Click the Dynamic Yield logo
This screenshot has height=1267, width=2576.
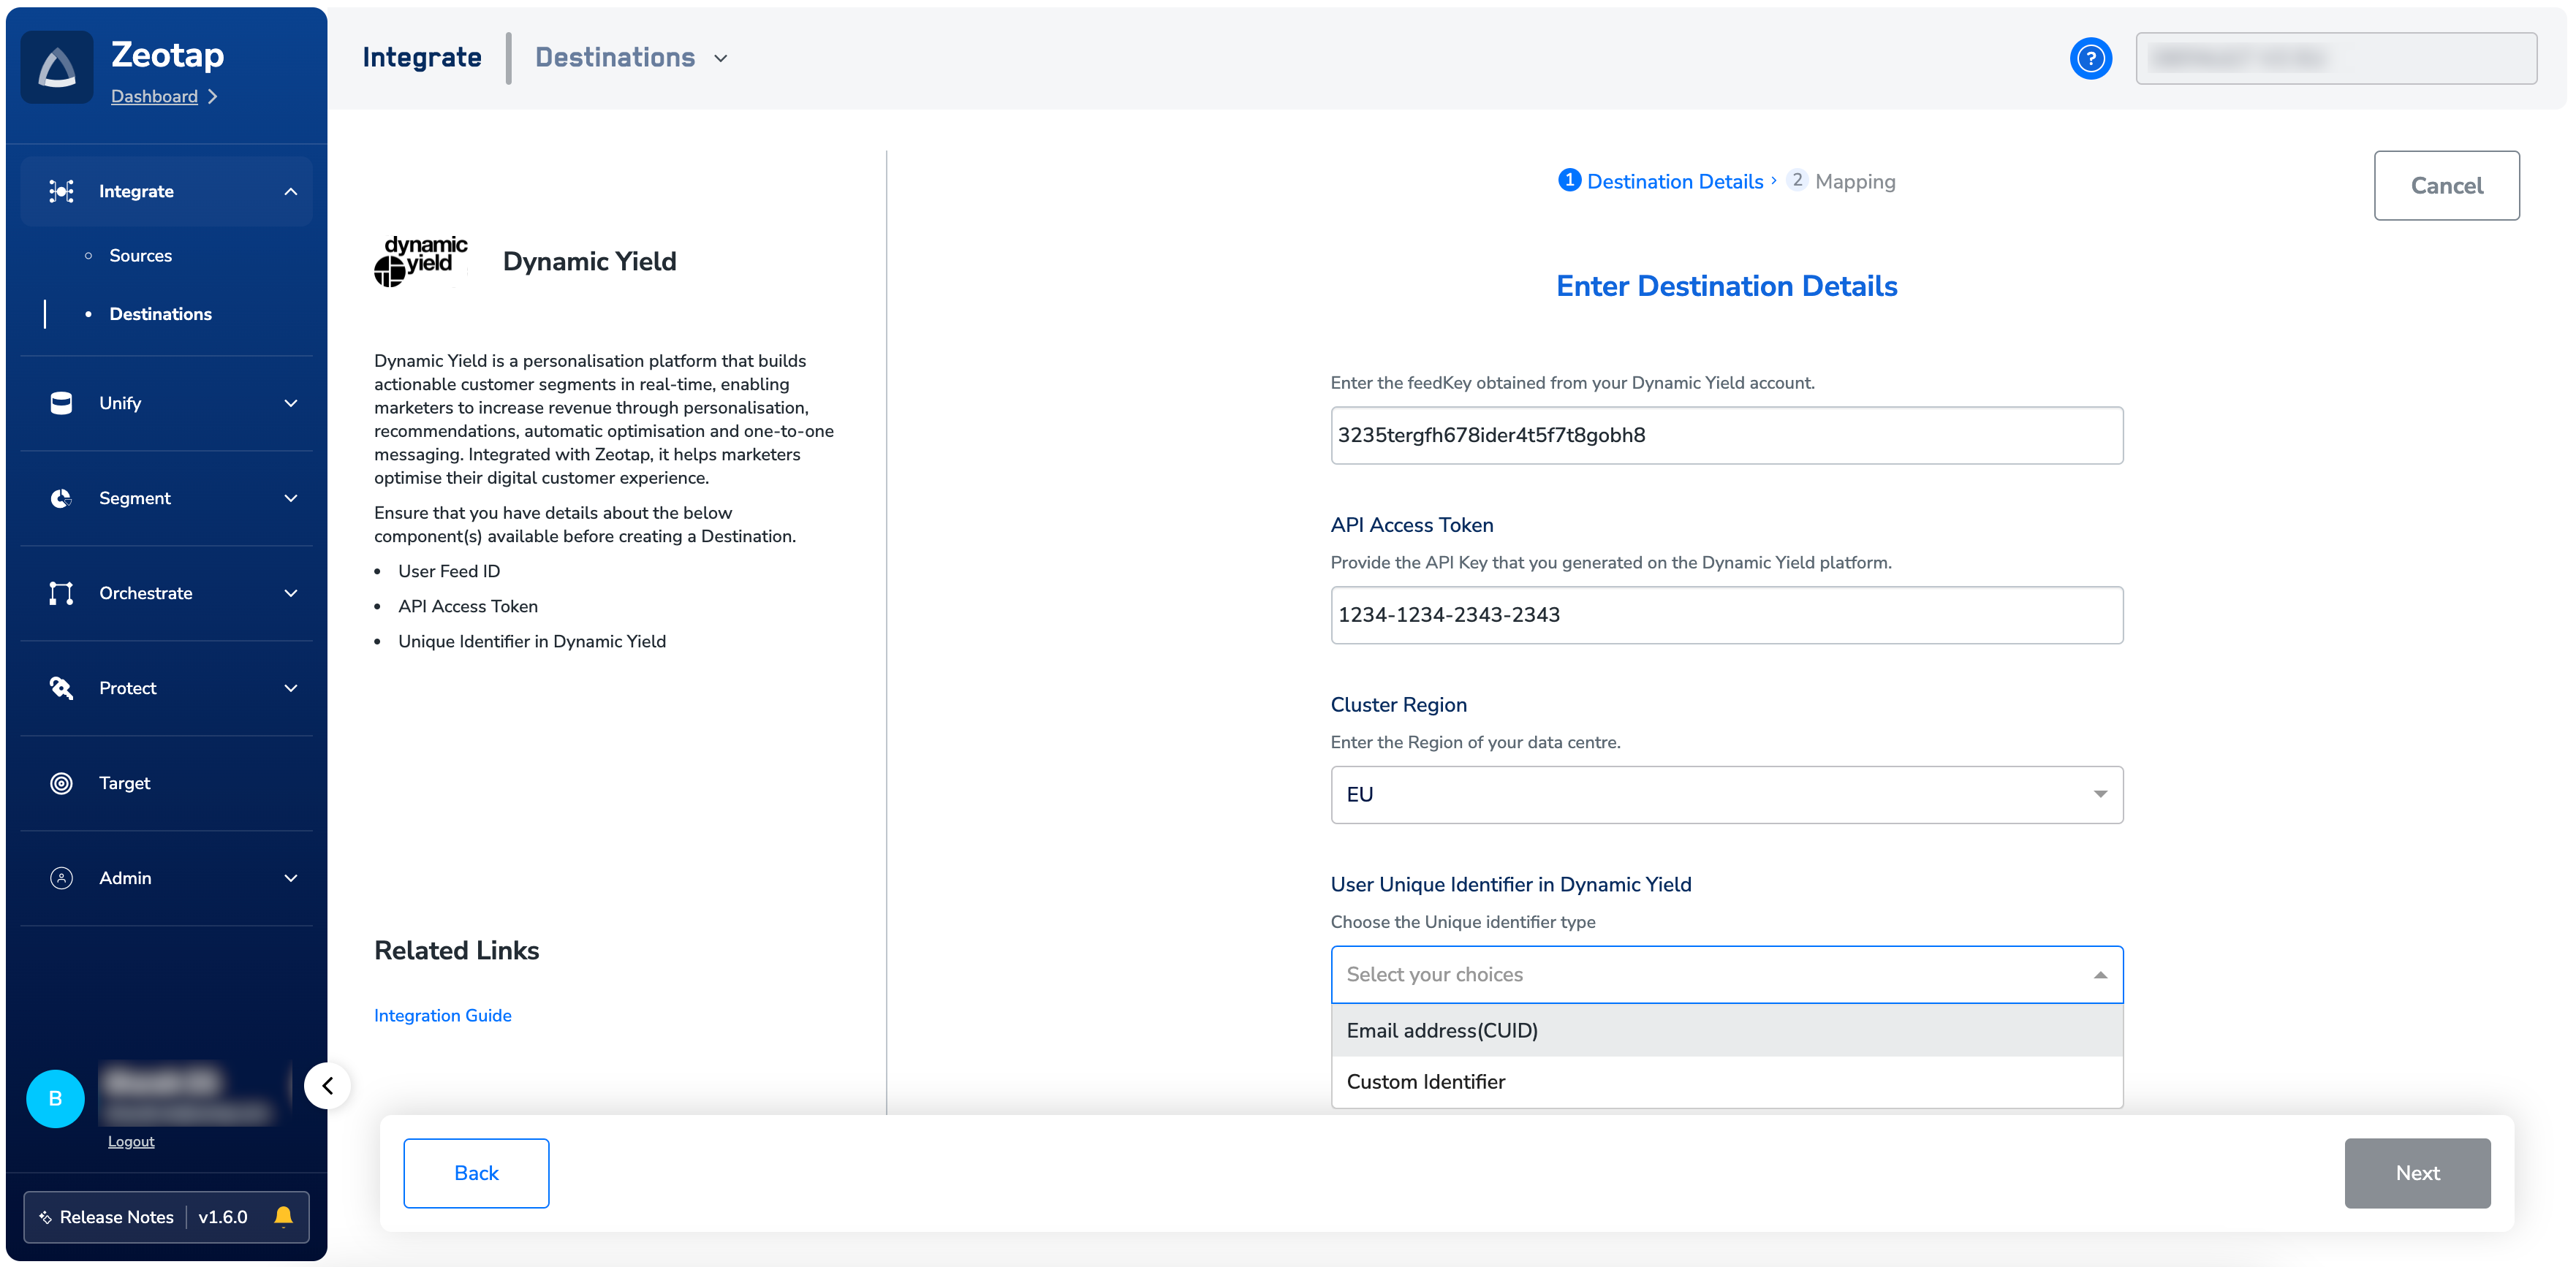[x=420, y=261]
